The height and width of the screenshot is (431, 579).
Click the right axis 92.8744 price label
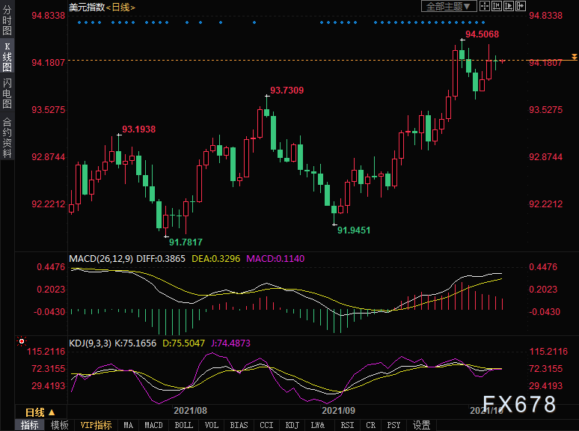546,157
